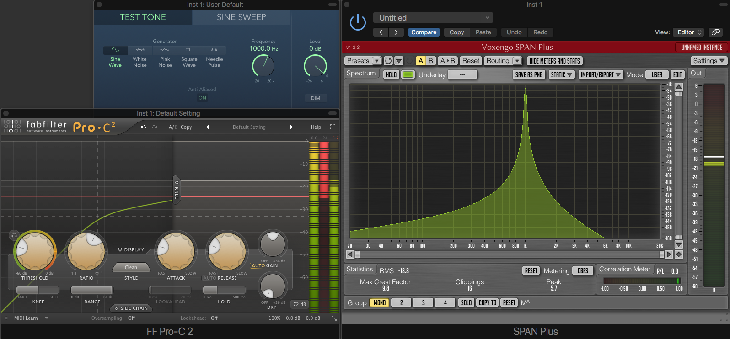This screenshot has height=339, width=730.
Task: Click the SPAN mode EDIT button
Action: click(677, 74)
